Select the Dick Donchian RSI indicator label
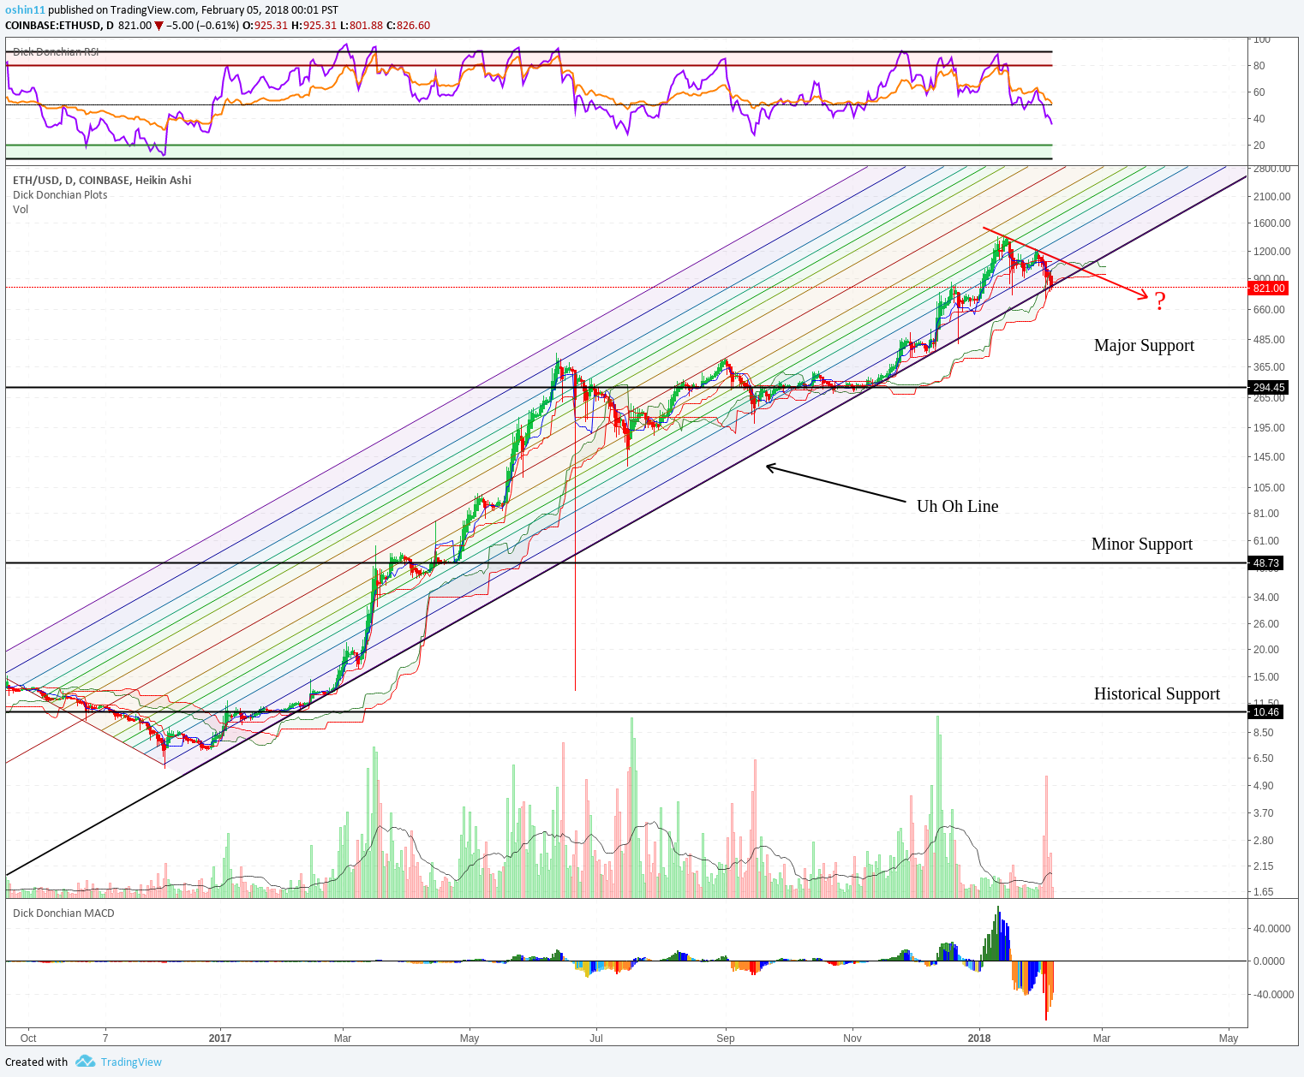Screen dimensions: 1304x1077 (x=56, y=51)
